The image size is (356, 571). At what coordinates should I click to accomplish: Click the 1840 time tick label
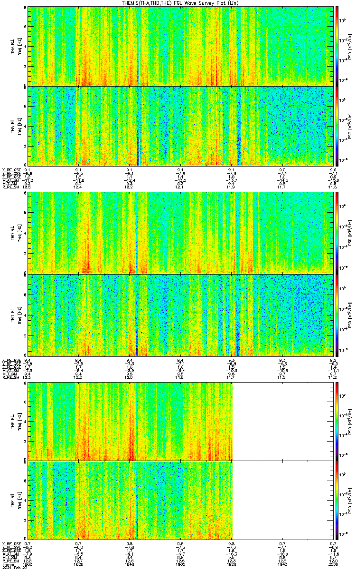130,565
